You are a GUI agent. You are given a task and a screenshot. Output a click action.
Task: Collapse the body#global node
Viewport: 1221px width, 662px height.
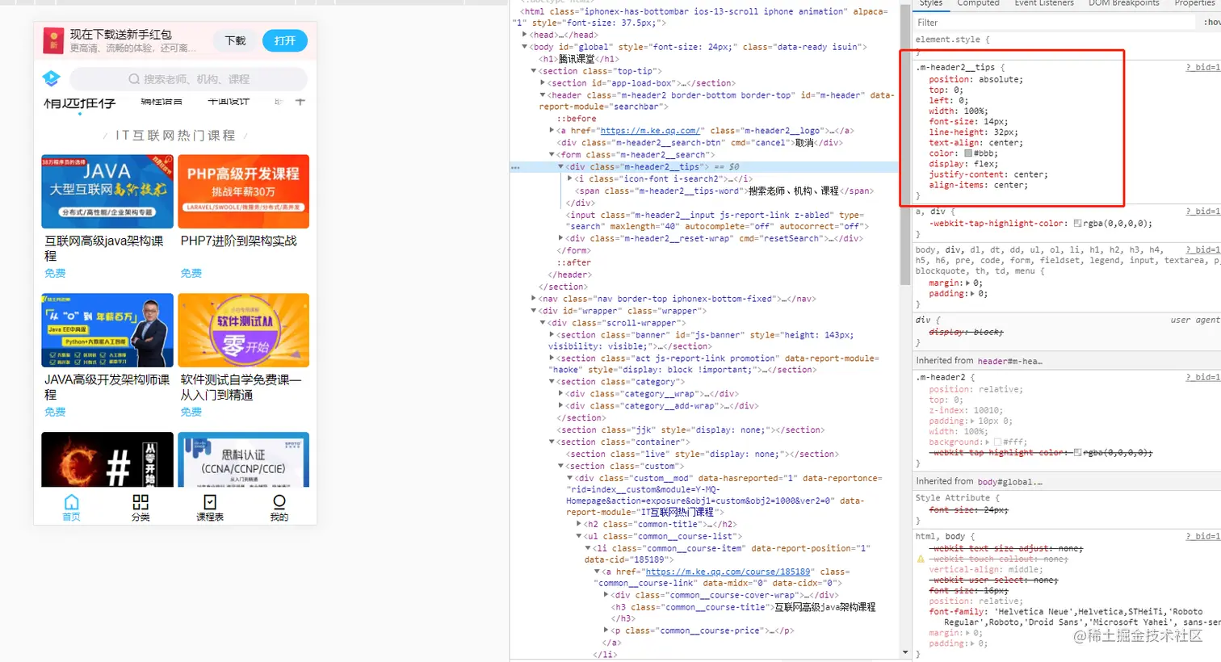[x=526, y=47]
